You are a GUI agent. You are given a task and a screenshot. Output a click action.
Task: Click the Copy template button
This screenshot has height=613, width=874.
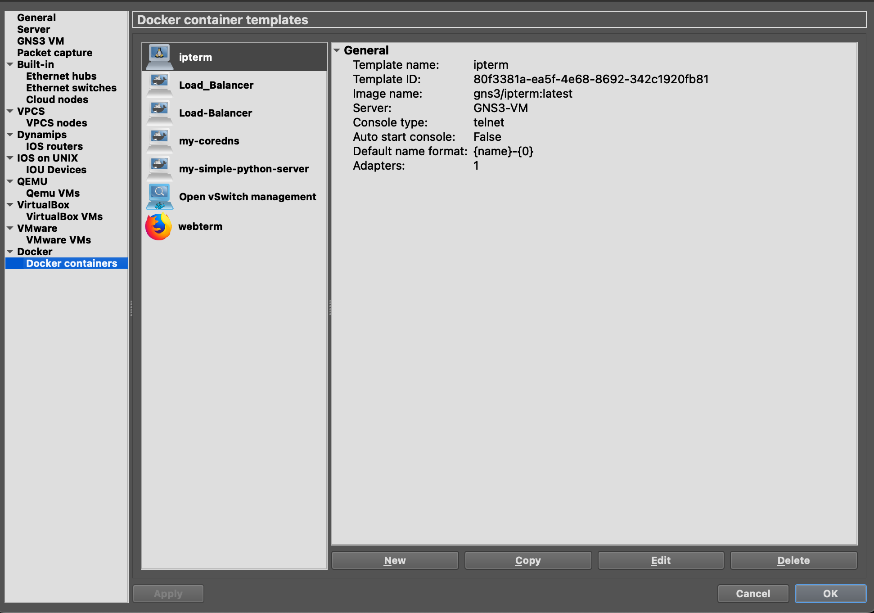(527, 560)
